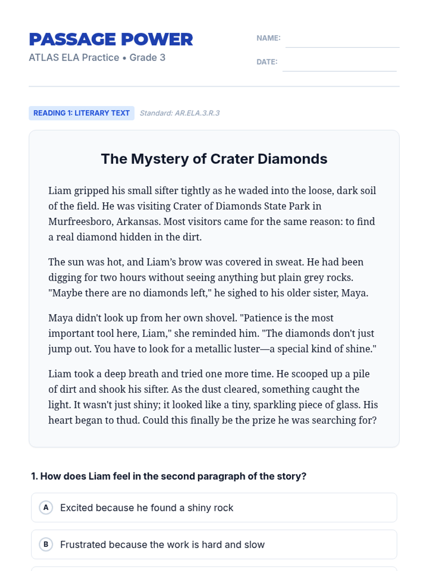Click the 'Standard: AR.ELA.3.R.3' label
Viewport: 428px width, 571px height.
(x=179, y=113)
